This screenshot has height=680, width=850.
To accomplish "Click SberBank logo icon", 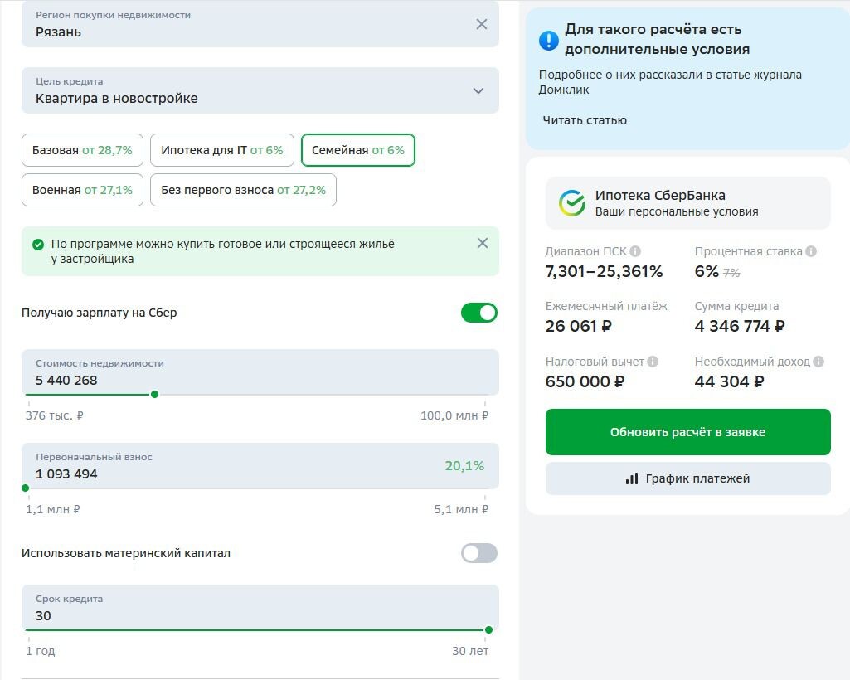I will coord(572,203).
